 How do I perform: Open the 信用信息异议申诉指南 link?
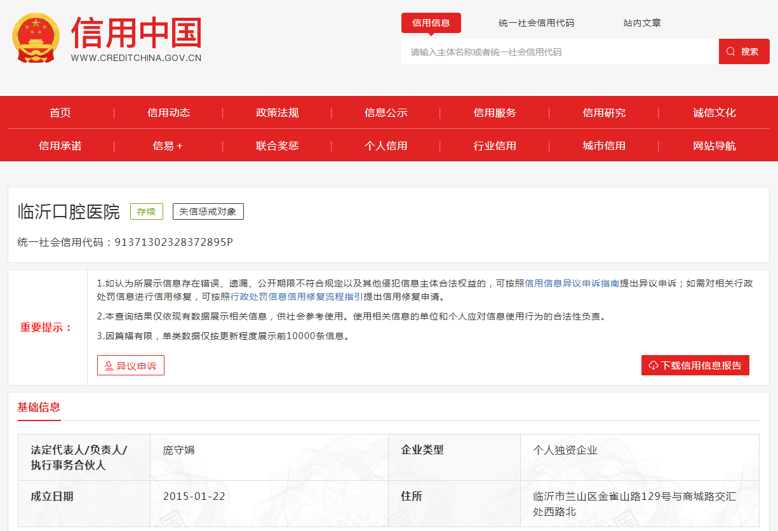pyautogui.click(x=572, y=283)
